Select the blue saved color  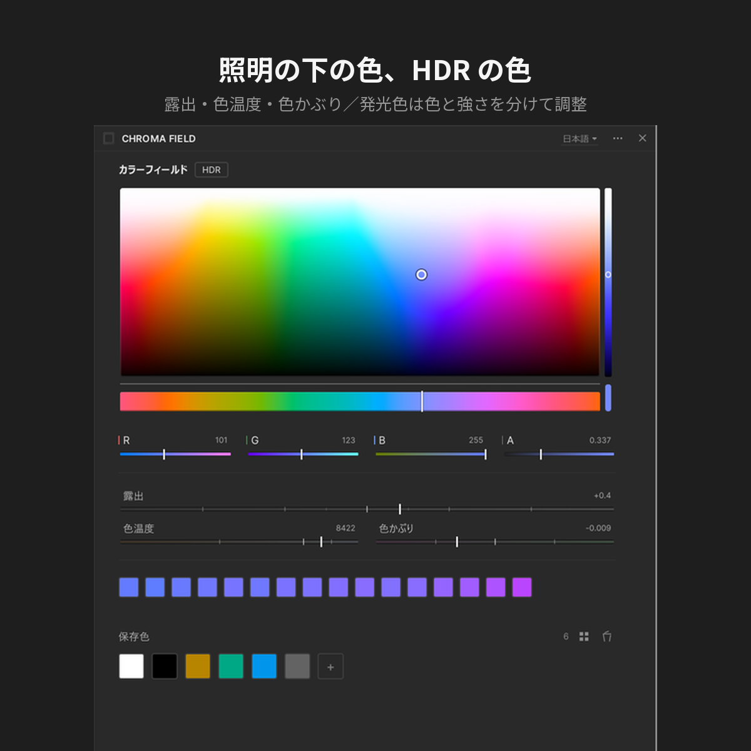(x=264, y=667)
